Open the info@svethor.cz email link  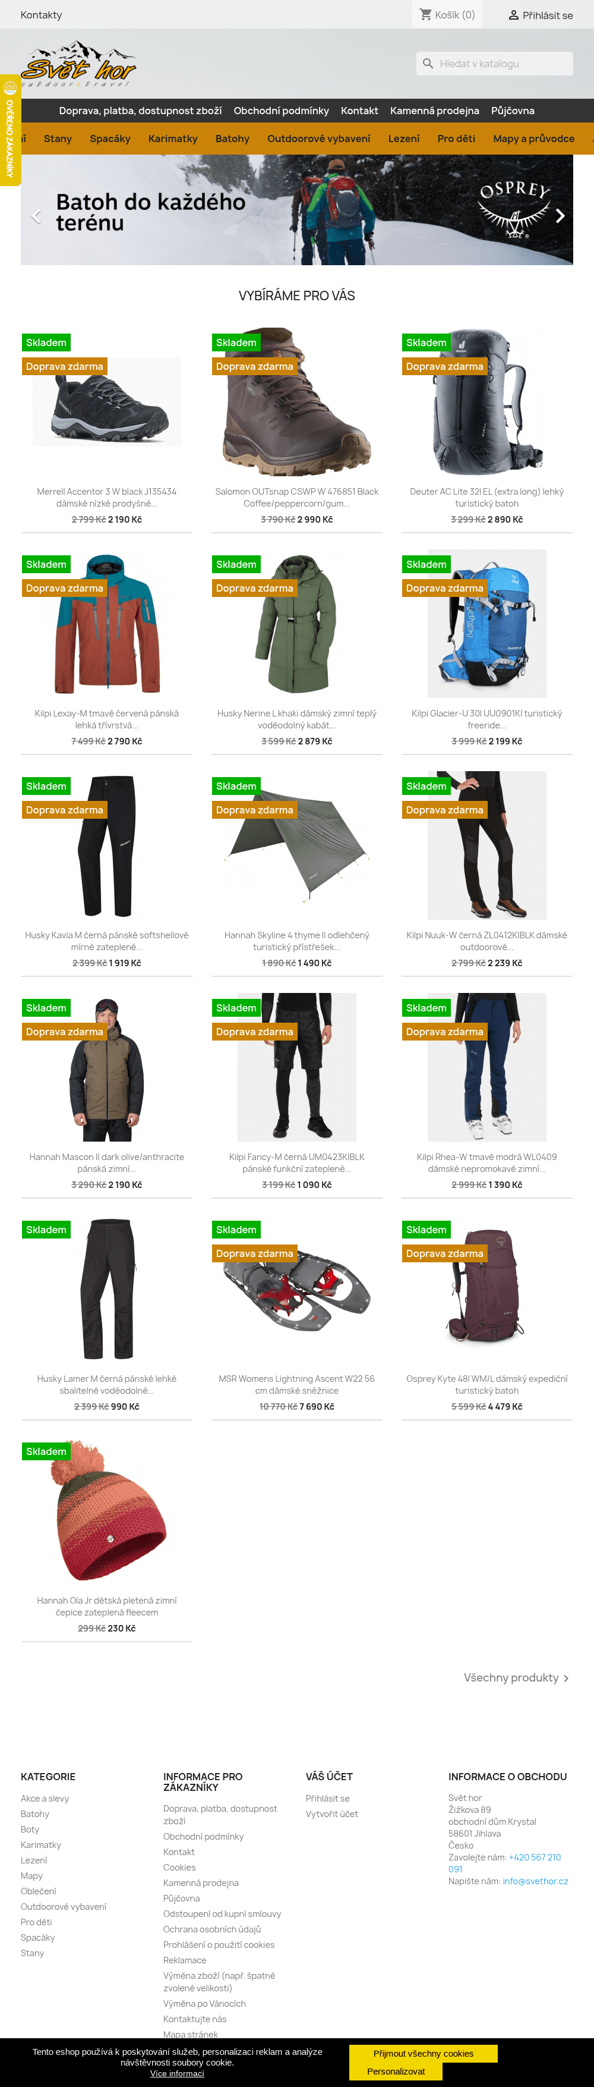[x=535, y=1881]
